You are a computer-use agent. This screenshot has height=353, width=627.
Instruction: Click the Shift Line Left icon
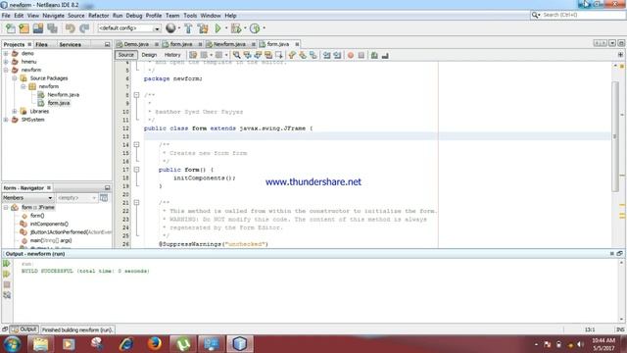pyautogui.click(x=326, y=55)
